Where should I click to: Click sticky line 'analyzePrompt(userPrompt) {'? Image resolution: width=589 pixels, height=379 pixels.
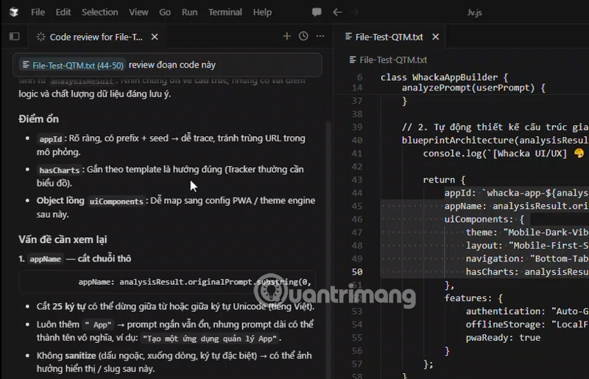(473, 88)
